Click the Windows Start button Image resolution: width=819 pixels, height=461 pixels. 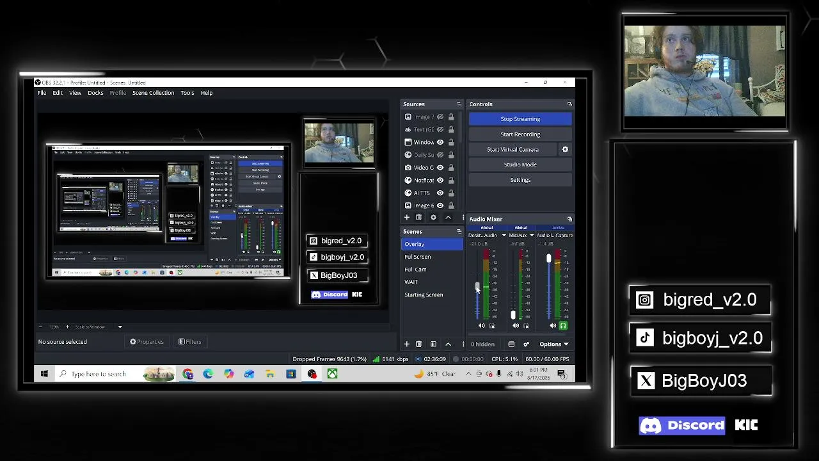click(x=44, y=374)
